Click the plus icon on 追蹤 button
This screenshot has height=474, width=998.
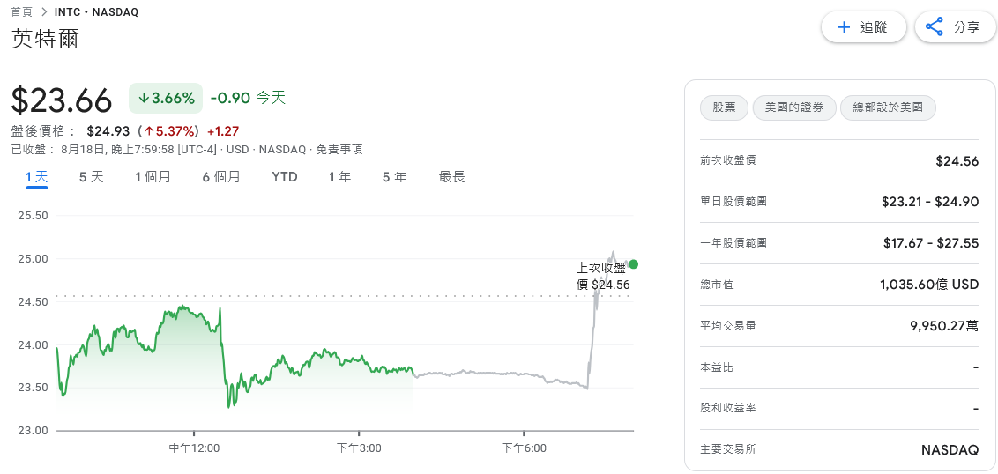click(x=844, y=27)
